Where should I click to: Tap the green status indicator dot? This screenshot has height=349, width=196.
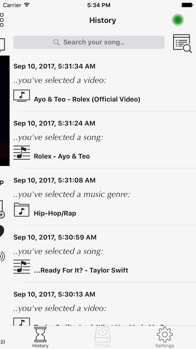point(177,20)
